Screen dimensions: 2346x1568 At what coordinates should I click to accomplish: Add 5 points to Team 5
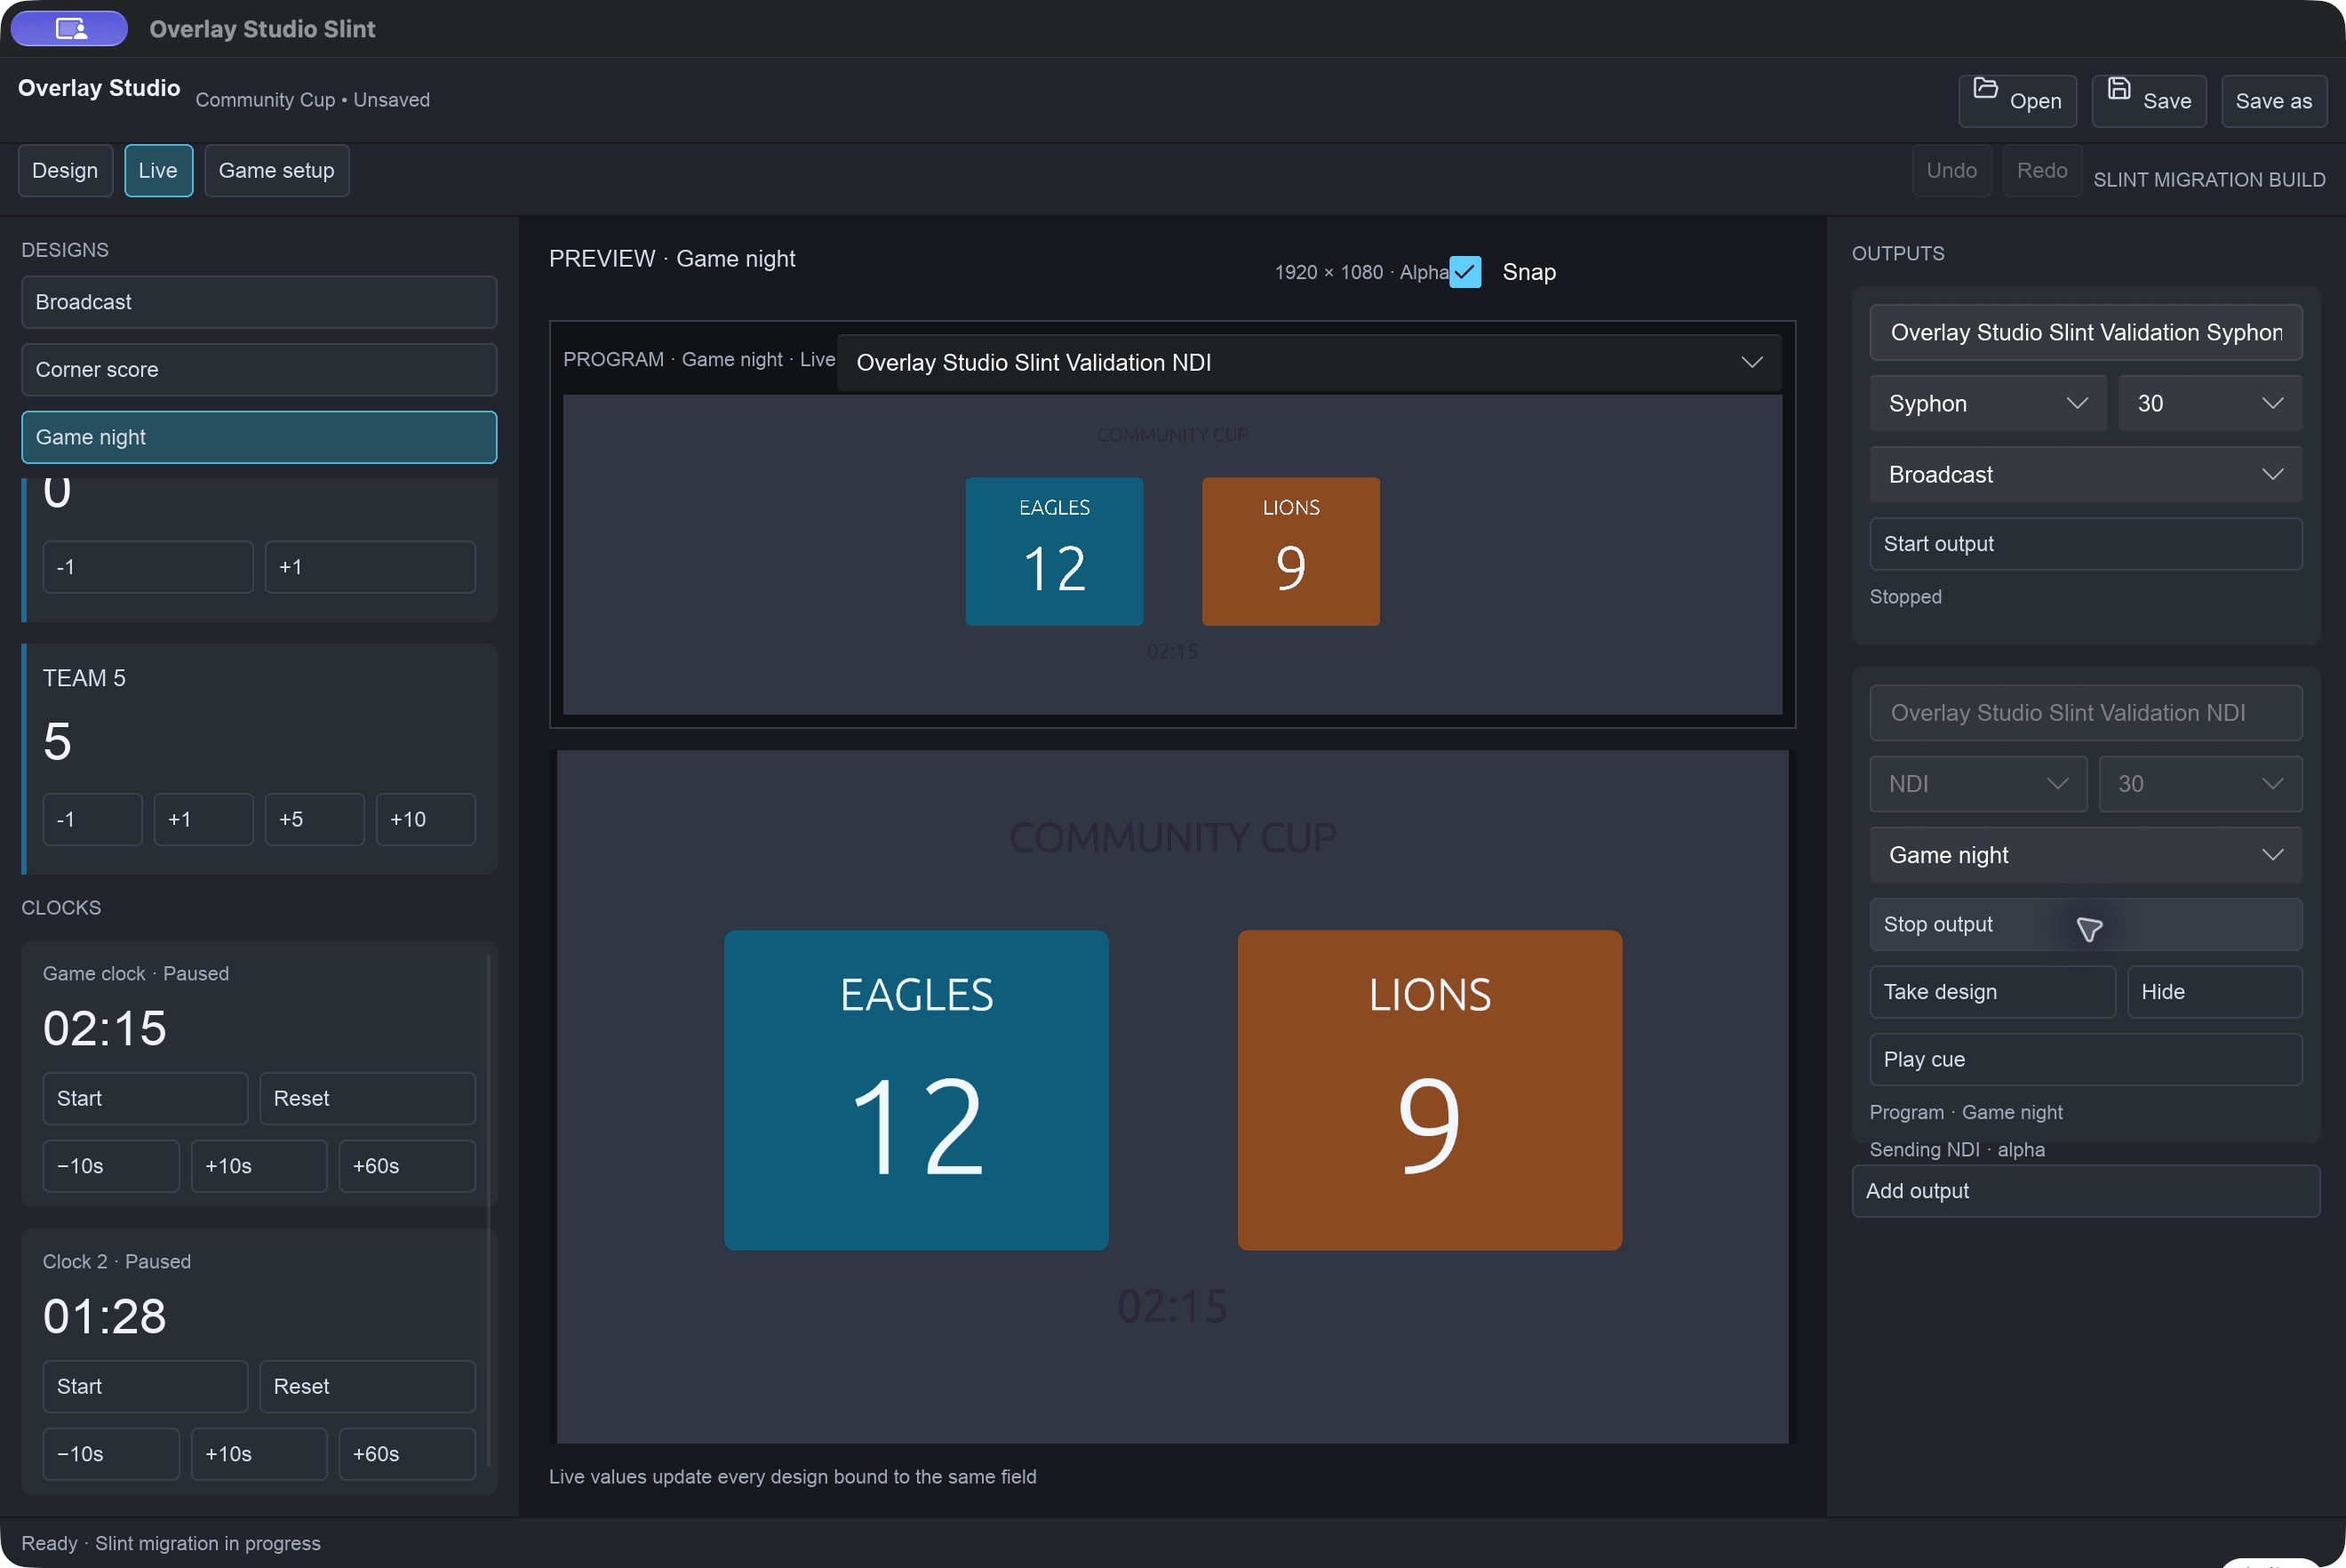pyautogui.click(x=314, y=820)
